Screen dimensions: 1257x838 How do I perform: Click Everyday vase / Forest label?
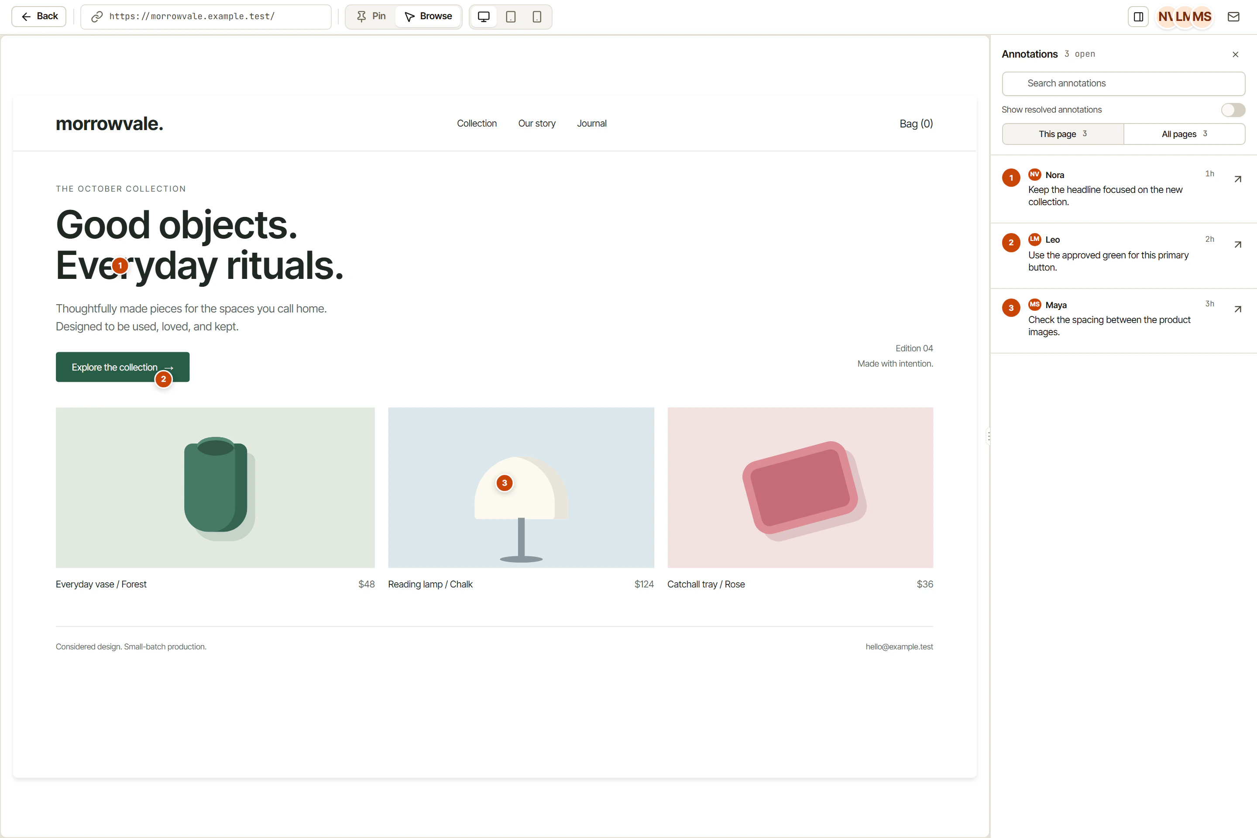coord(101,584)
